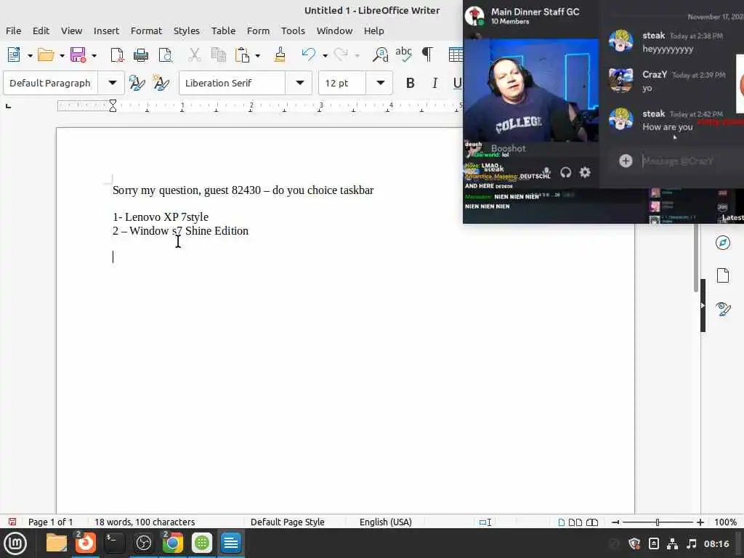The height and width of the screenshot is (558, 744).
Task: Expand the New document dropdown arrow
Action: tap(30, 55)
